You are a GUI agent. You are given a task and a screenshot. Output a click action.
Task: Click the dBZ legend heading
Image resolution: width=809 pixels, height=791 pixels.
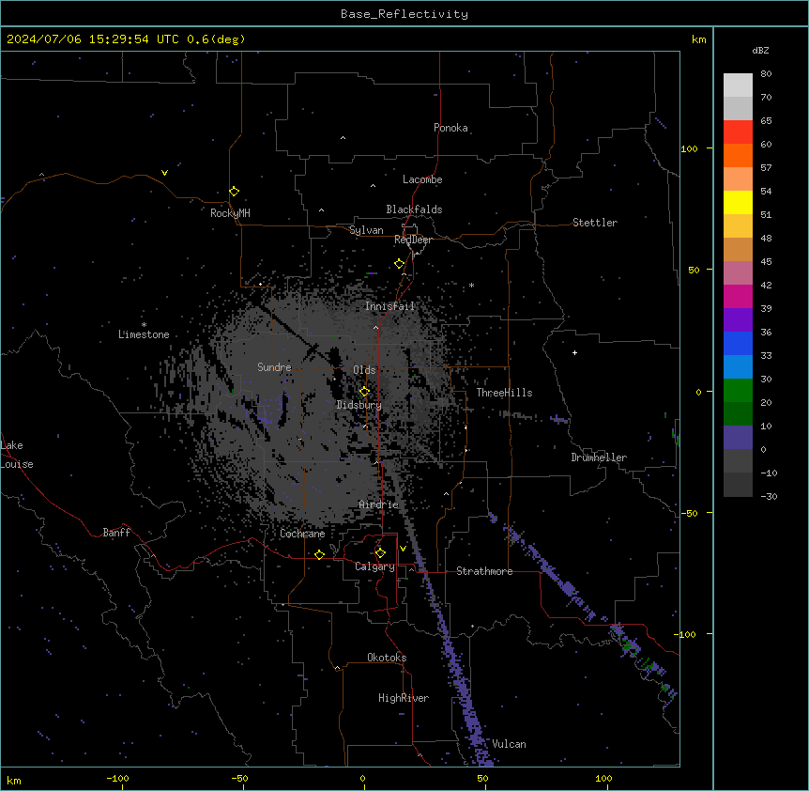[x=760, y=50]
